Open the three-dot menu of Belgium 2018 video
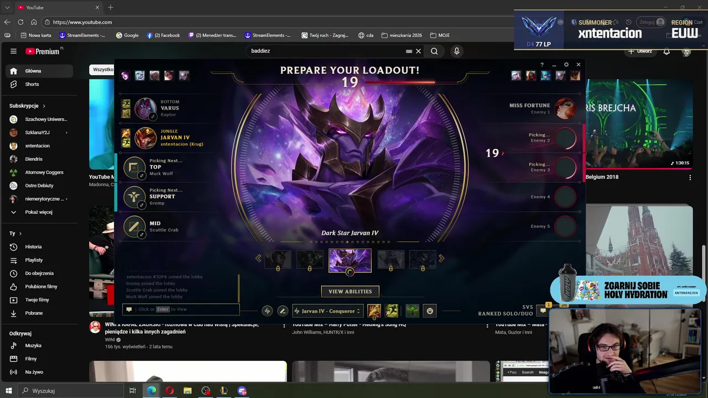Viewport: 708px width, 398px height. pos(690,177)
